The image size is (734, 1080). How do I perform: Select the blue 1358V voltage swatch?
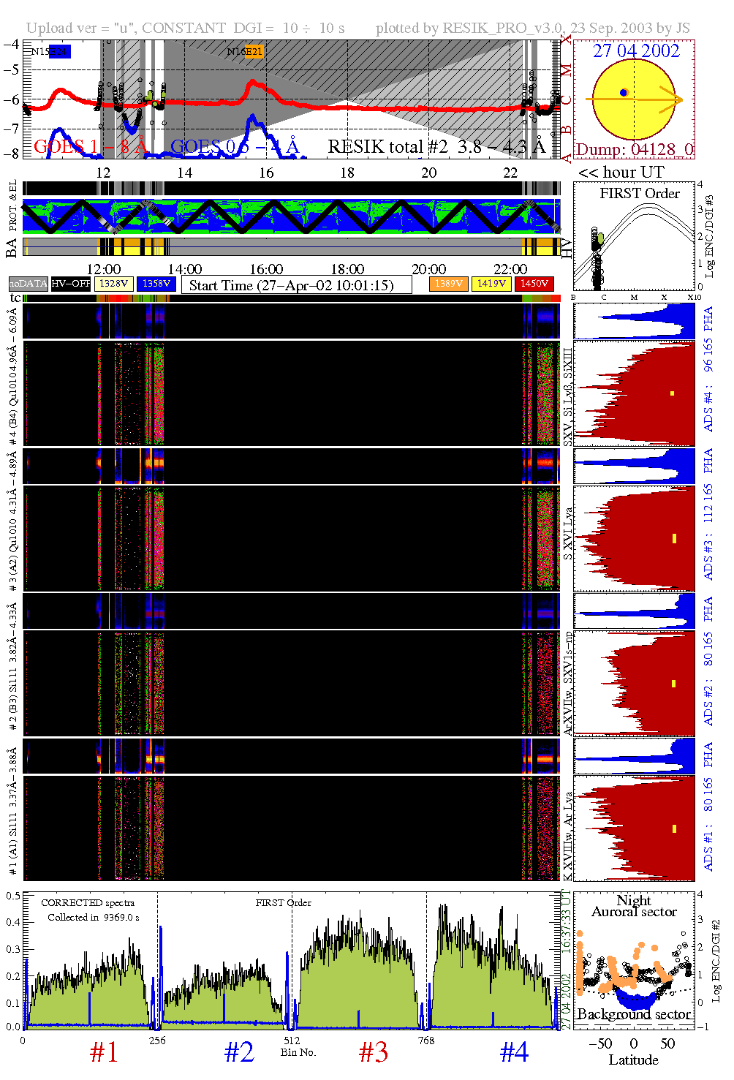(156, 284)
